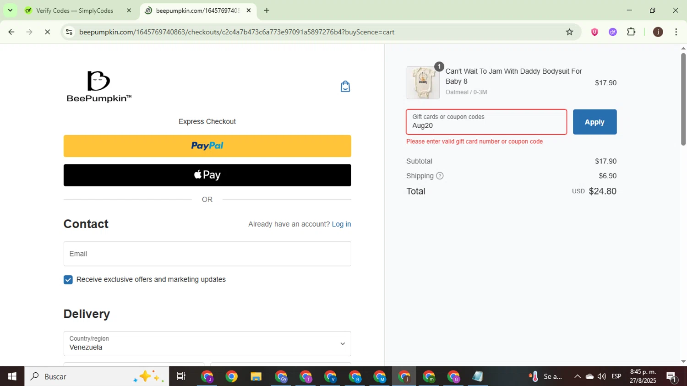Screen dimensions: 687x386
Task: Open the purple round extension icon
Action: pos(613,32)
